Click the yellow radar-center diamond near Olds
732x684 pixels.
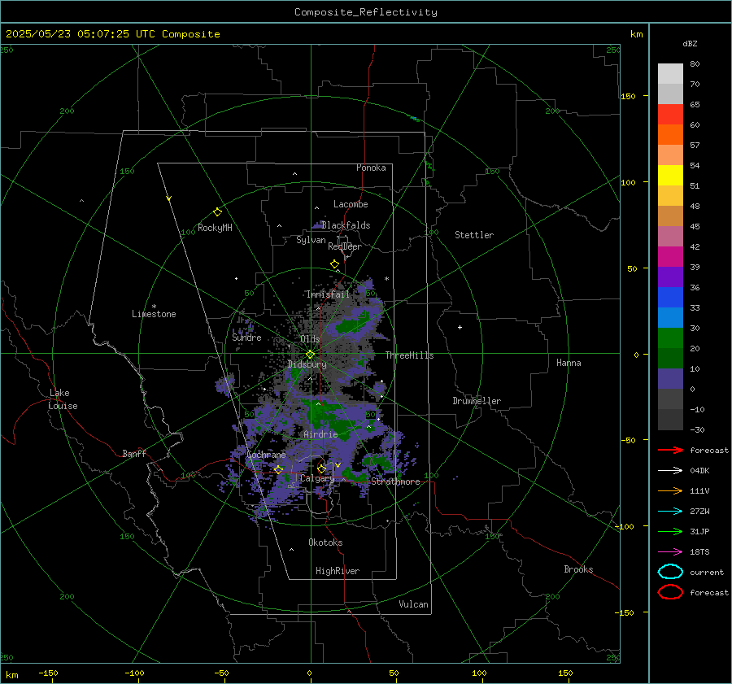[311, 355]
